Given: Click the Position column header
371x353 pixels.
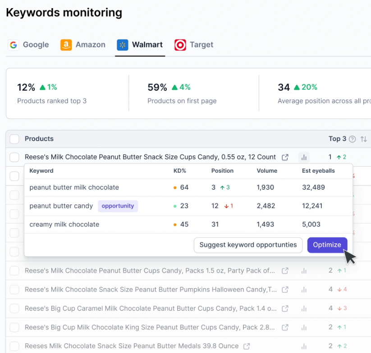Looking at the screenshot, I should [222, 171].
